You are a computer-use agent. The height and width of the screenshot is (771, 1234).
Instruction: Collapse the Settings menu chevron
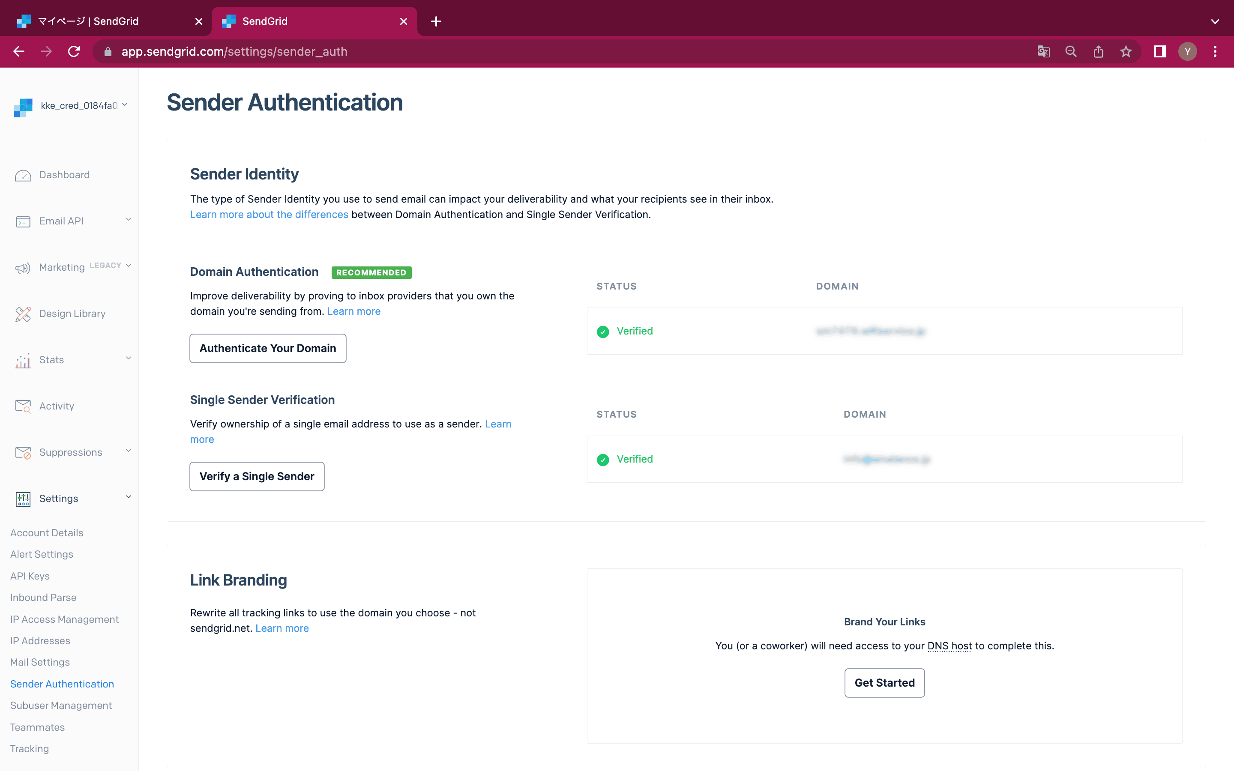coord(129,497)
